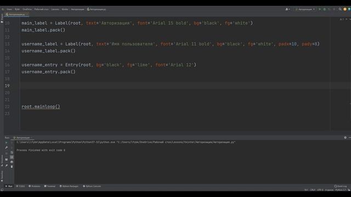Image resolution: width=351 pixels, height=197 pixels.
Task: Change UTF-8 encoding in status bar
Action: click(320, 190)
